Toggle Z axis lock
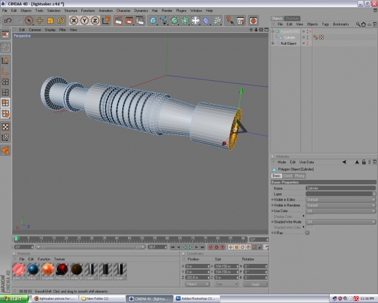The width and height of the screenshot is (378, 303). pyautogui.click(x=95, y=21)
